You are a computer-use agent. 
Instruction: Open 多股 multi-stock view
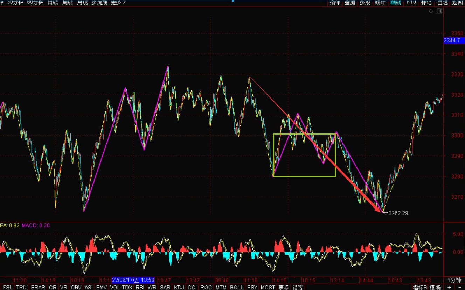(x=365, y=2)
